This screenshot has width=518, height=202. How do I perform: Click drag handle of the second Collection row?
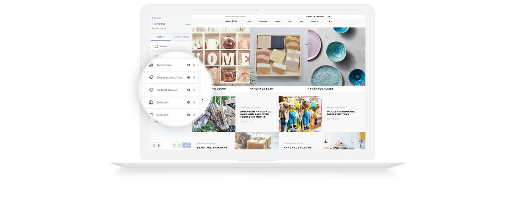pos(194,115)
